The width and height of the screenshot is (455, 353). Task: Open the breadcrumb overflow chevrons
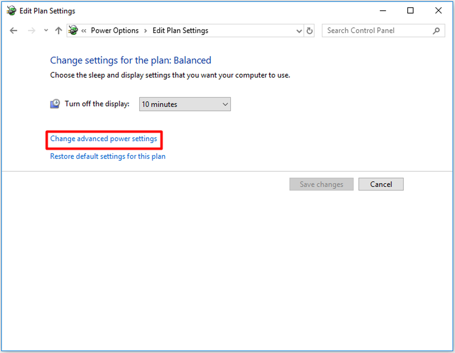(x=84, y=31)
